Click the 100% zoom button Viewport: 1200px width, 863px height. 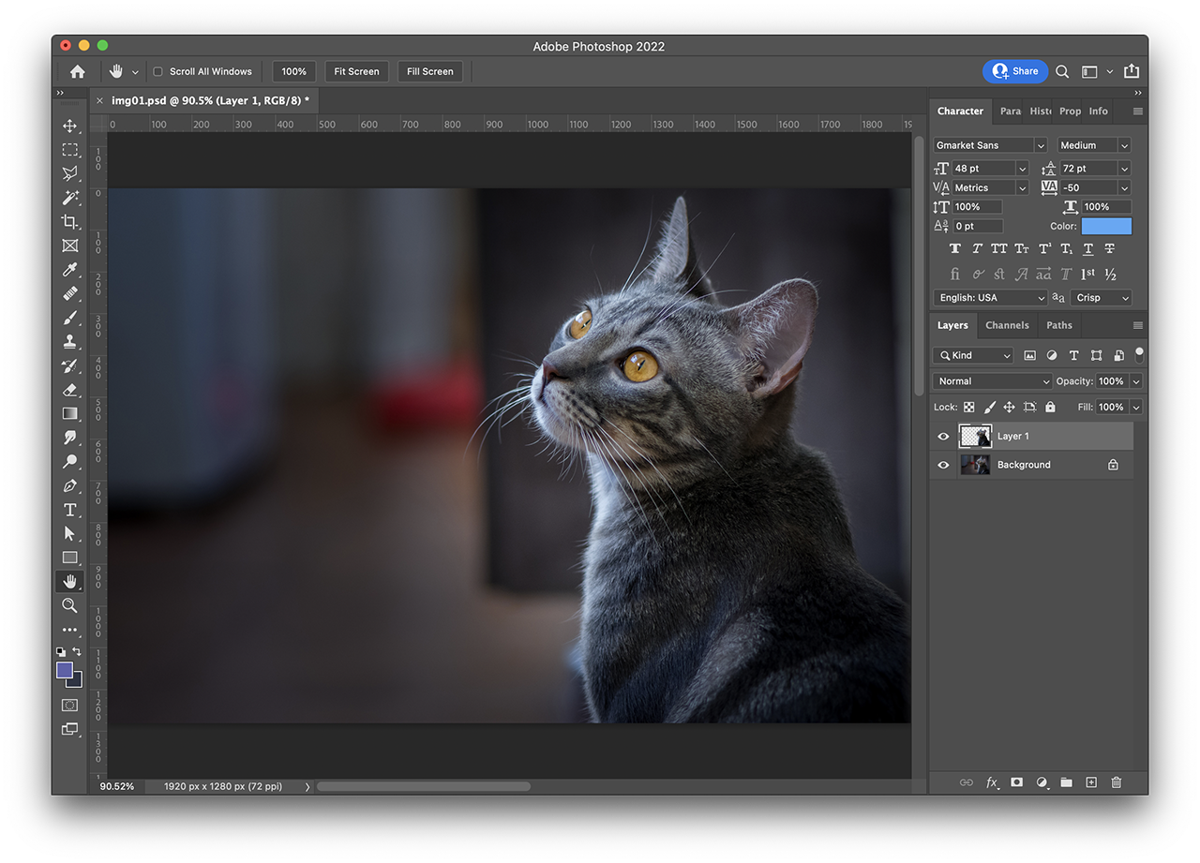pos(293,71)
